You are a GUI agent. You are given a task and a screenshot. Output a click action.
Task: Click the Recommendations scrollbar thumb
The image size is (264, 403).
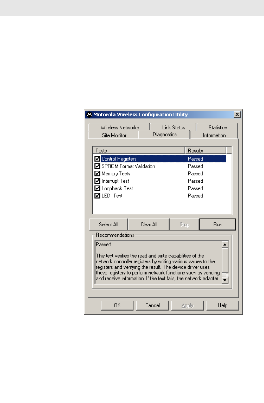[225, 261]
